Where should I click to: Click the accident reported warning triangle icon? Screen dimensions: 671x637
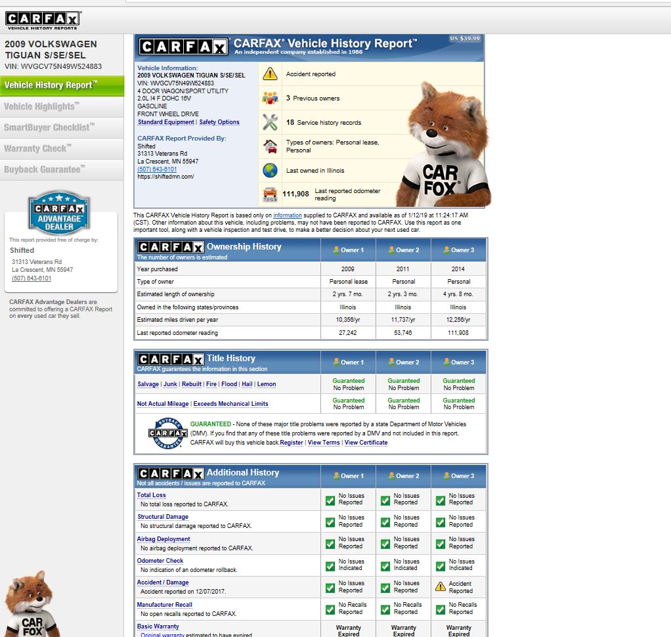pos(270,74)
